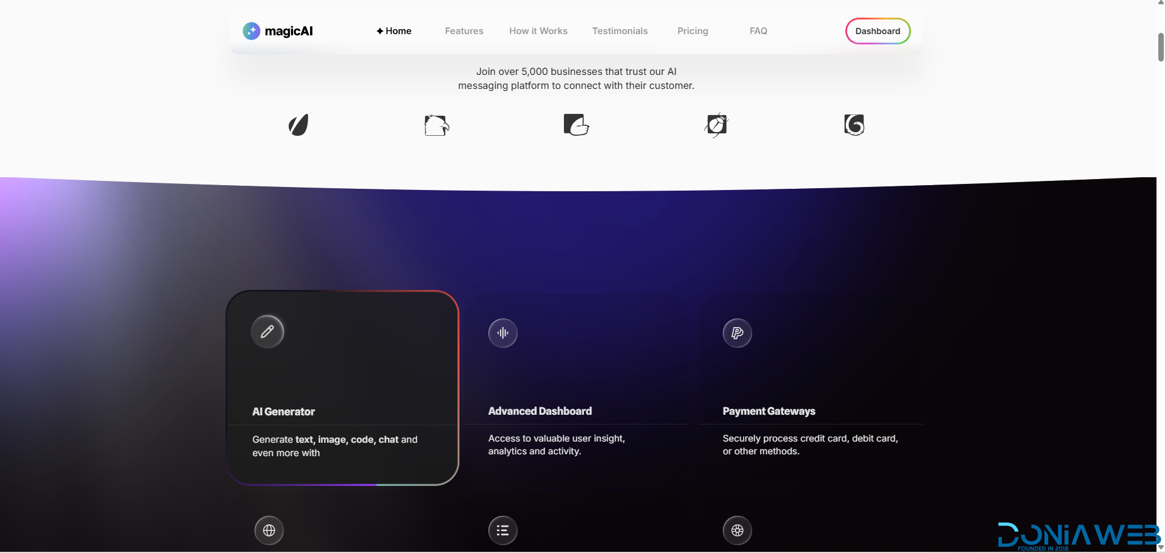Click the PayPal icon above Payment Gateways

coord(737,333)
